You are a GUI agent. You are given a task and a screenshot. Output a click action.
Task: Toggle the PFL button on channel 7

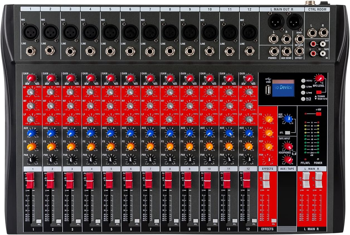[156, 221]
